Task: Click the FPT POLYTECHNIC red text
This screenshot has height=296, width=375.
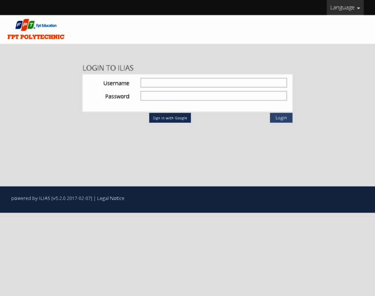Action: [x=36, y=37]
